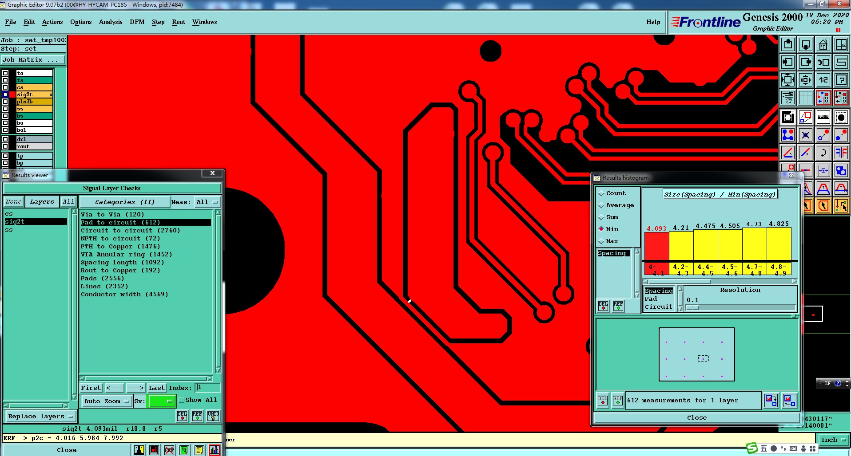Click the question mark help icon
851x456 pixels.
[x=841, y=80]
